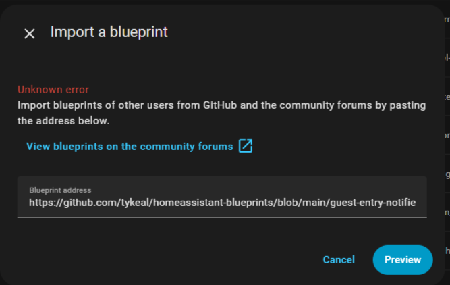
Task: Open View blueprints on the community forums
Action: (x=130, y=147)
